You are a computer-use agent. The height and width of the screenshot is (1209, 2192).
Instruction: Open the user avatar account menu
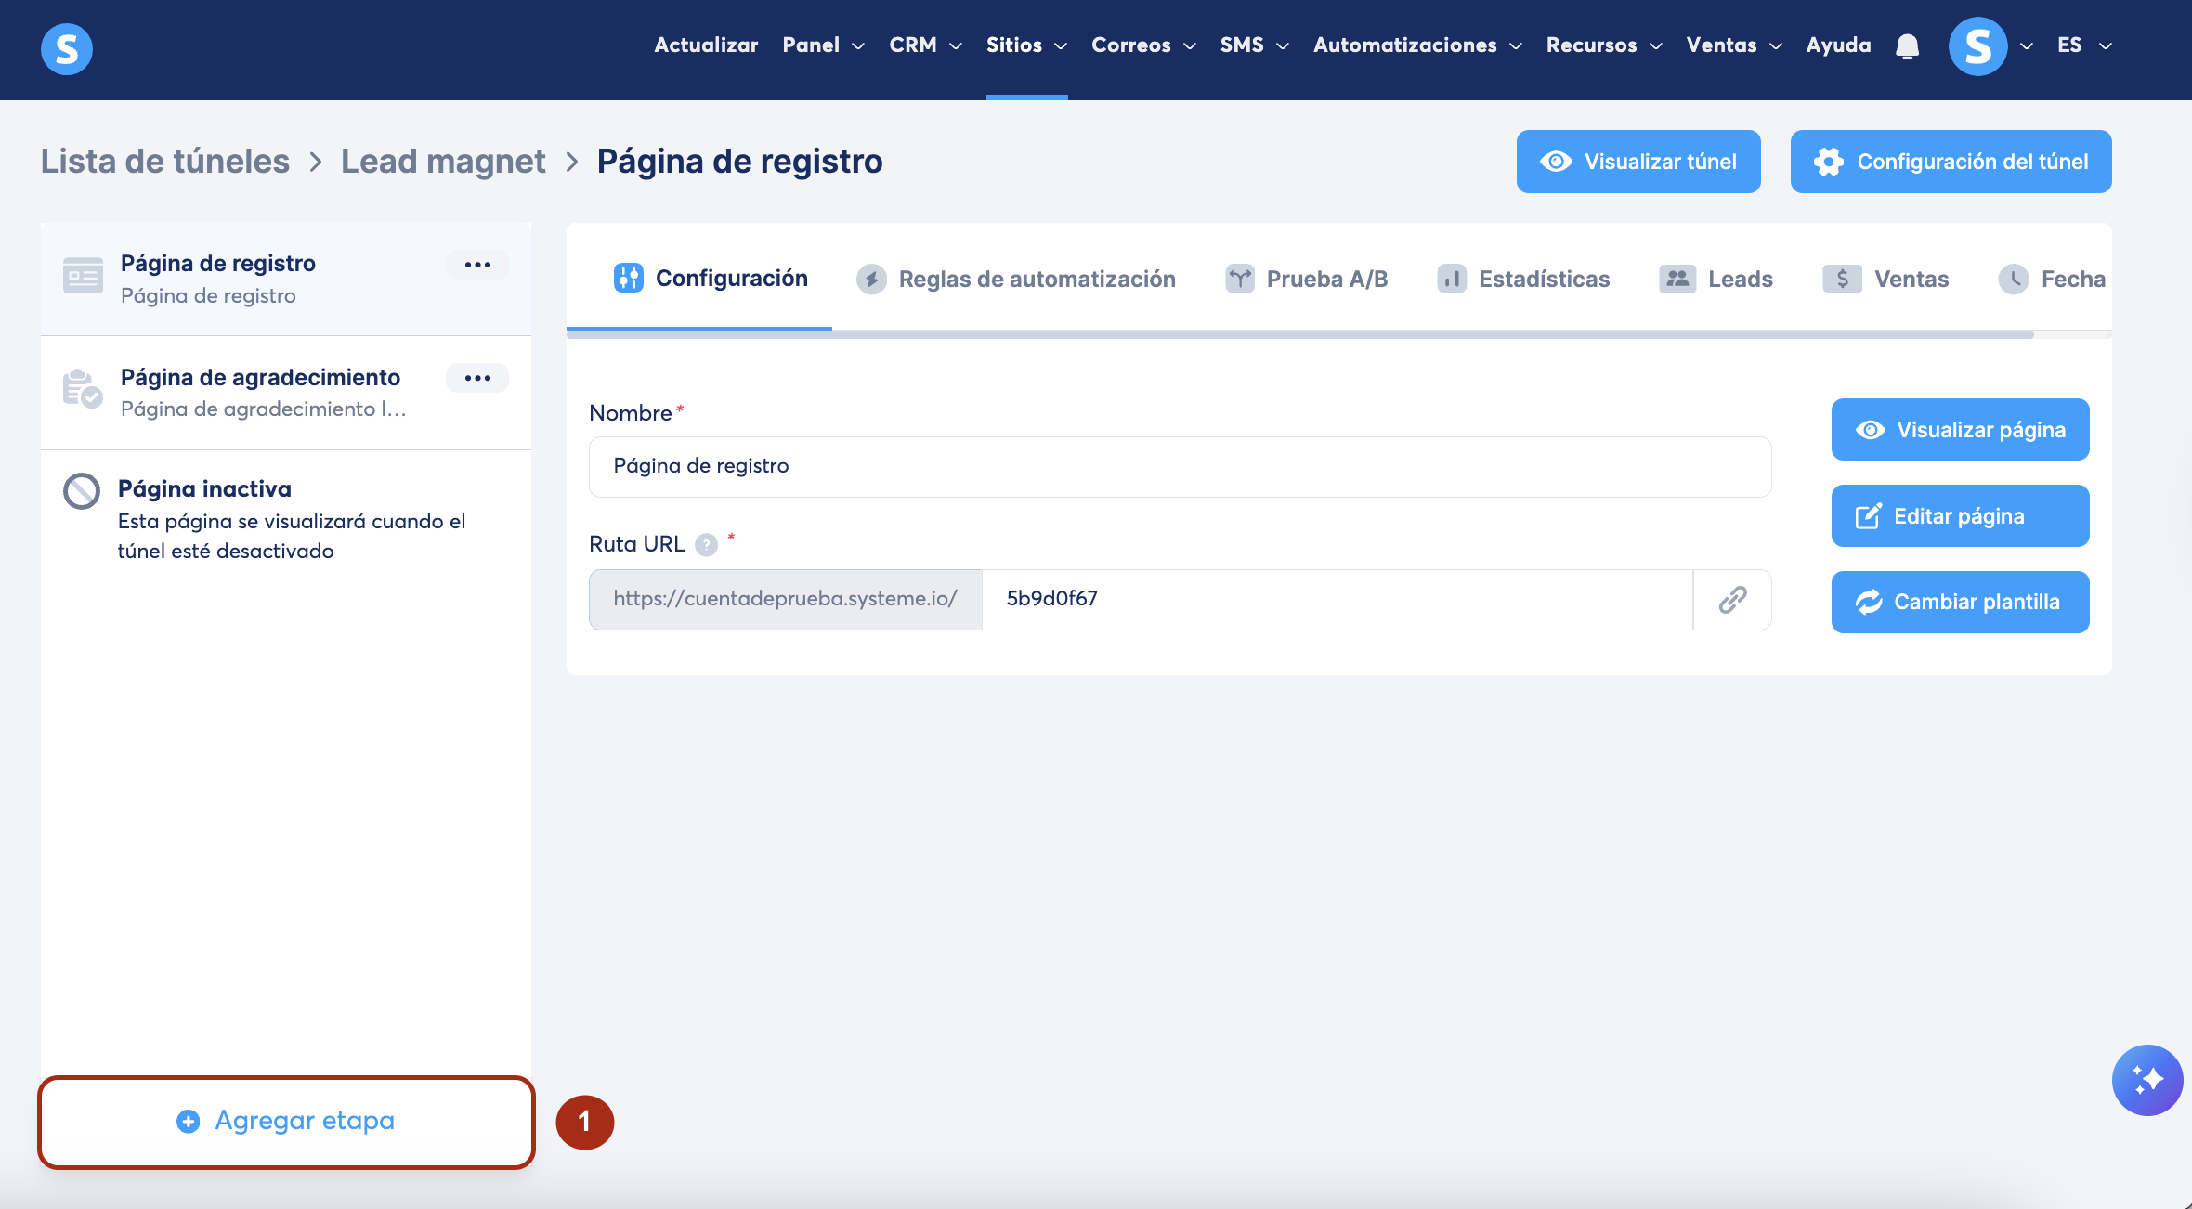click(x=1978, y=45)
